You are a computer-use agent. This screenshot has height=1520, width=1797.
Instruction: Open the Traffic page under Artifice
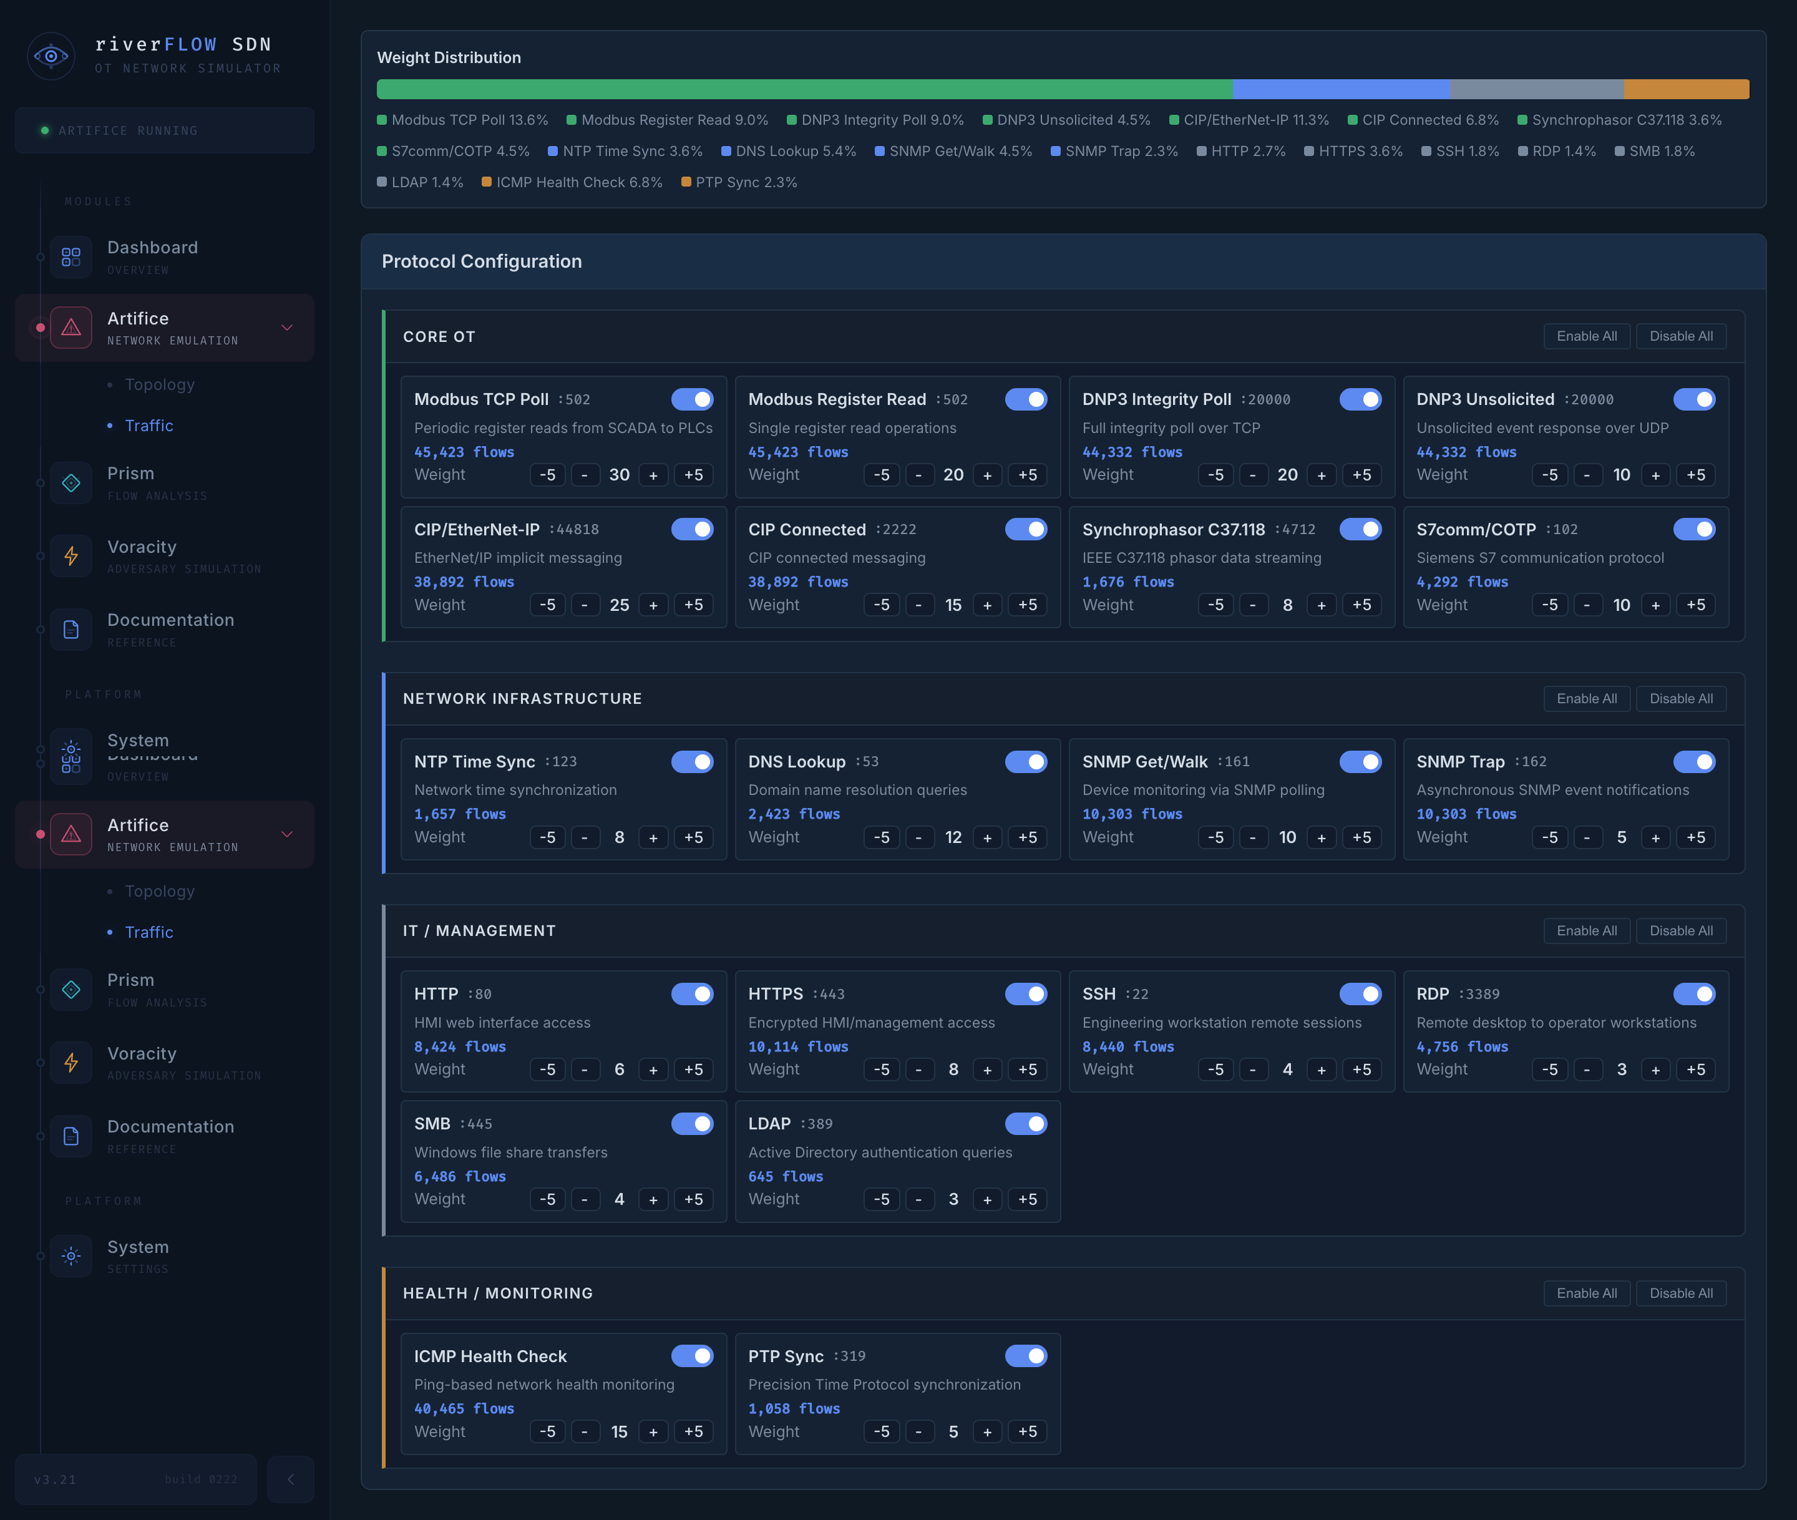[149, 425]
